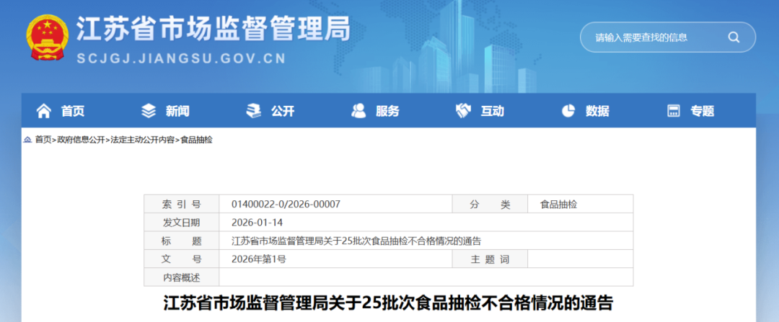Click the window icon beside 专题
This screenshot has width=779, height=322.
pos(673,111)
